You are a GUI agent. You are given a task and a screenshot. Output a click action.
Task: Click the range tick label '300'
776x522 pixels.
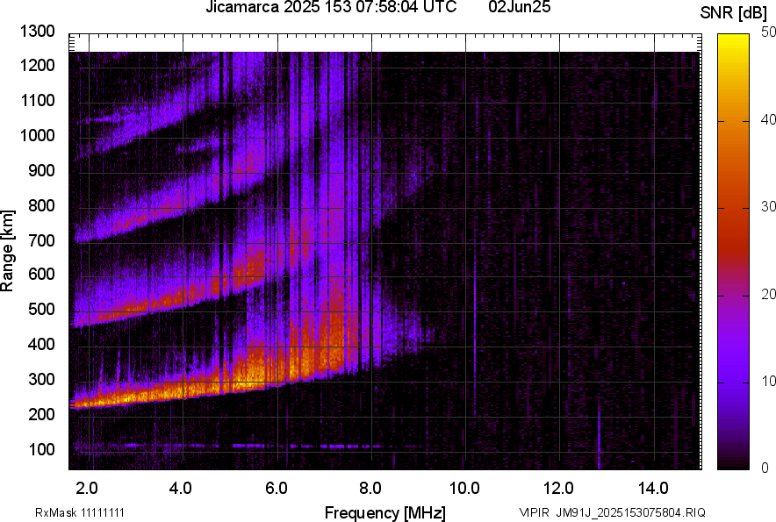coord(41,379)
